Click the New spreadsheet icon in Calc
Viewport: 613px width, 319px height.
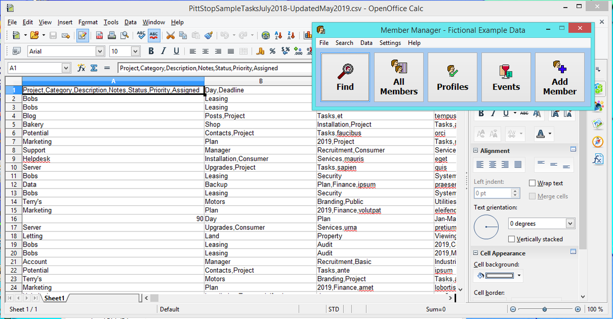(16, 35)
